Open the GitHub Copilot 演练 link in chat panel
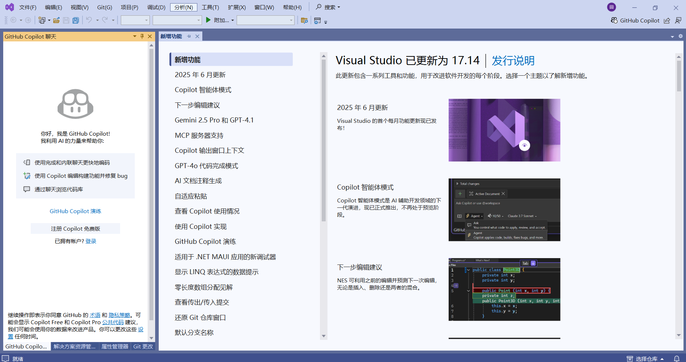The image size is (686, 362). tap(75, 211)
